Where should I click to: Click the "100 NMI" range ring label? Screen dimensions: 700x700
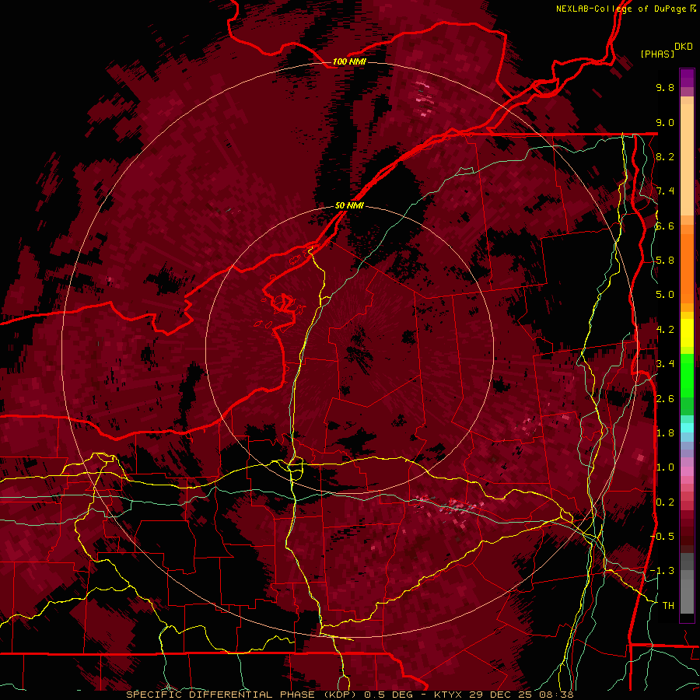[349, 61]
